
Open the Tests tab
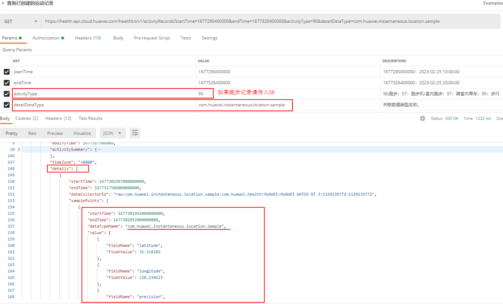point(186,38)
